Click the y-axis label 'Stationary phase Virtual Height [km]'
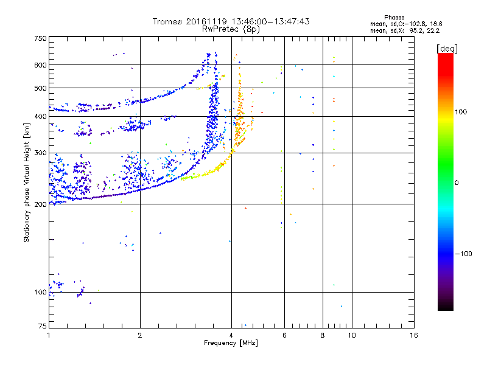 [26, 182]
